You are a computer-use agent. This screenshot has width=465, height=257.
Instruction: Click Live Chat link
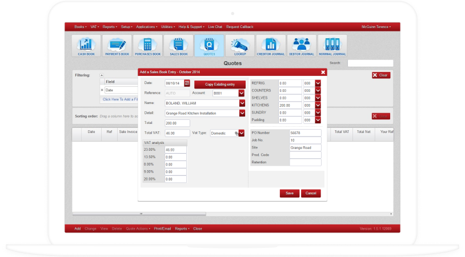click(x=215, y=27)
